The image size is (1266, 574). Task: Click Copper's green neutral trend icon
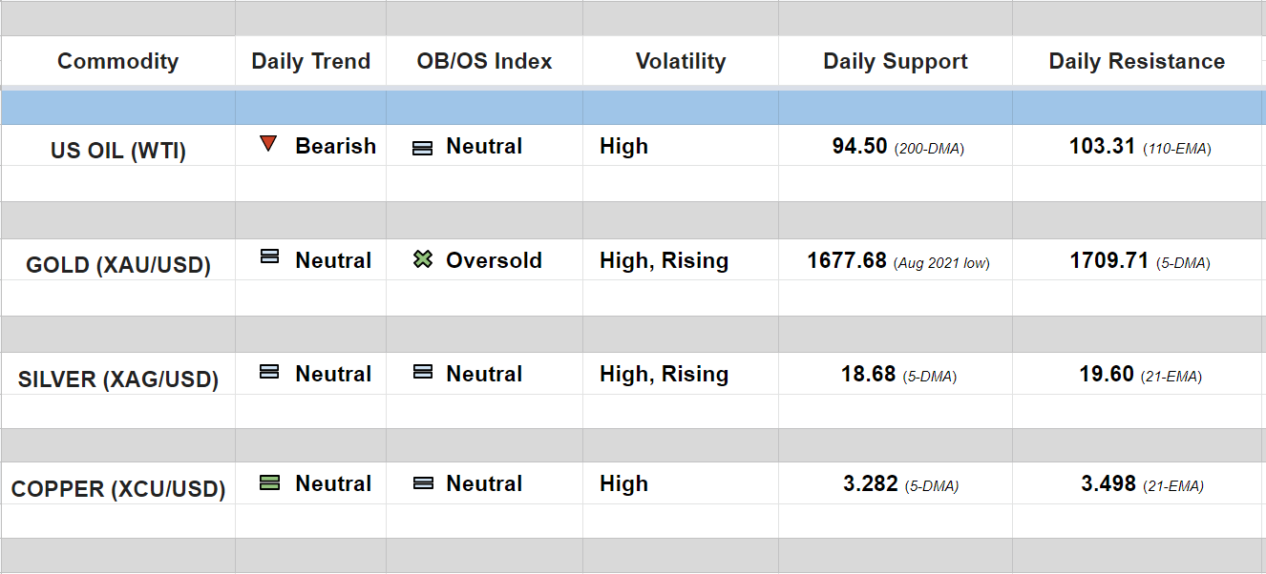tap(270, 482)
